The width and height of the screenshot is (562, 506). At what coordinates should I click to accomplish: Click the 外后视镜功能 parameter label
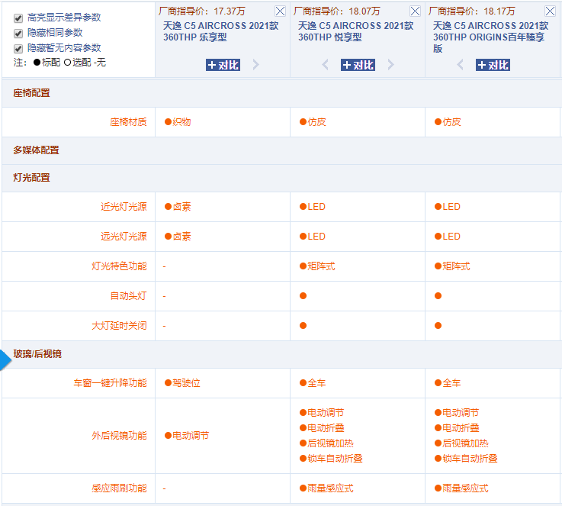click(x=119, y=436)
